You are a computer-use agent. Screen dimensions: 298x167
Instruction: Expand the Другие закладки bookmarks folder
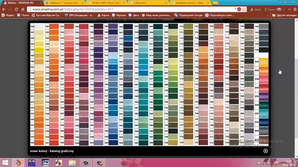pos(284,15)
